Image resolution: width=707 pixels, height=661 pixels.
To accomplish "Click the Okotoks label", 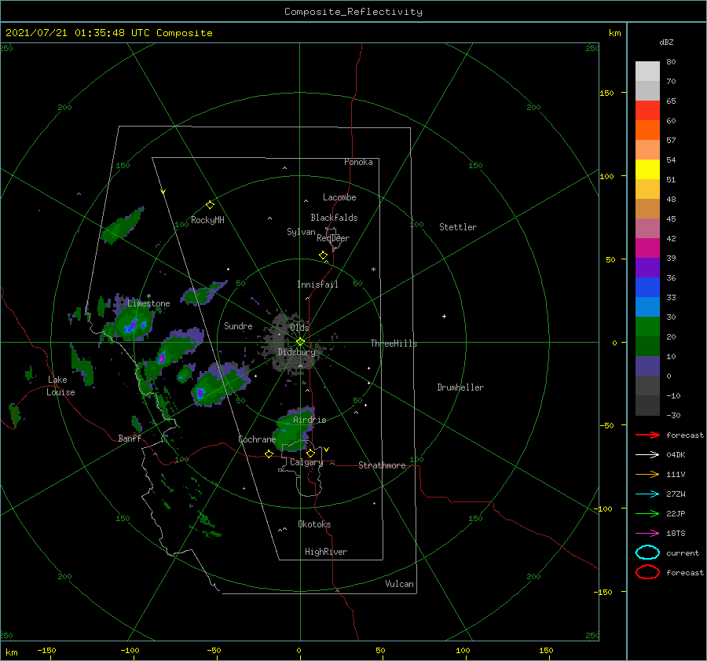I will [x=314, y=524].
